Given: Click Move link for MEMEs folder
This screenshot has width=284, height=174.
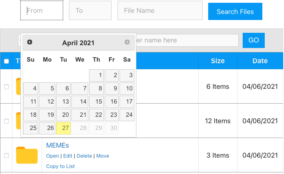Looking at the screenshot, I should click(x=103, y=156).
